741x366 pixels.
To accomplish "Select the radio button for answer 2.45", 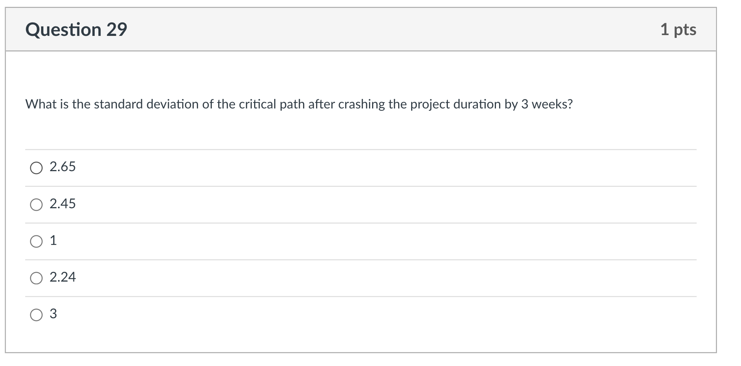I will 36,204.
